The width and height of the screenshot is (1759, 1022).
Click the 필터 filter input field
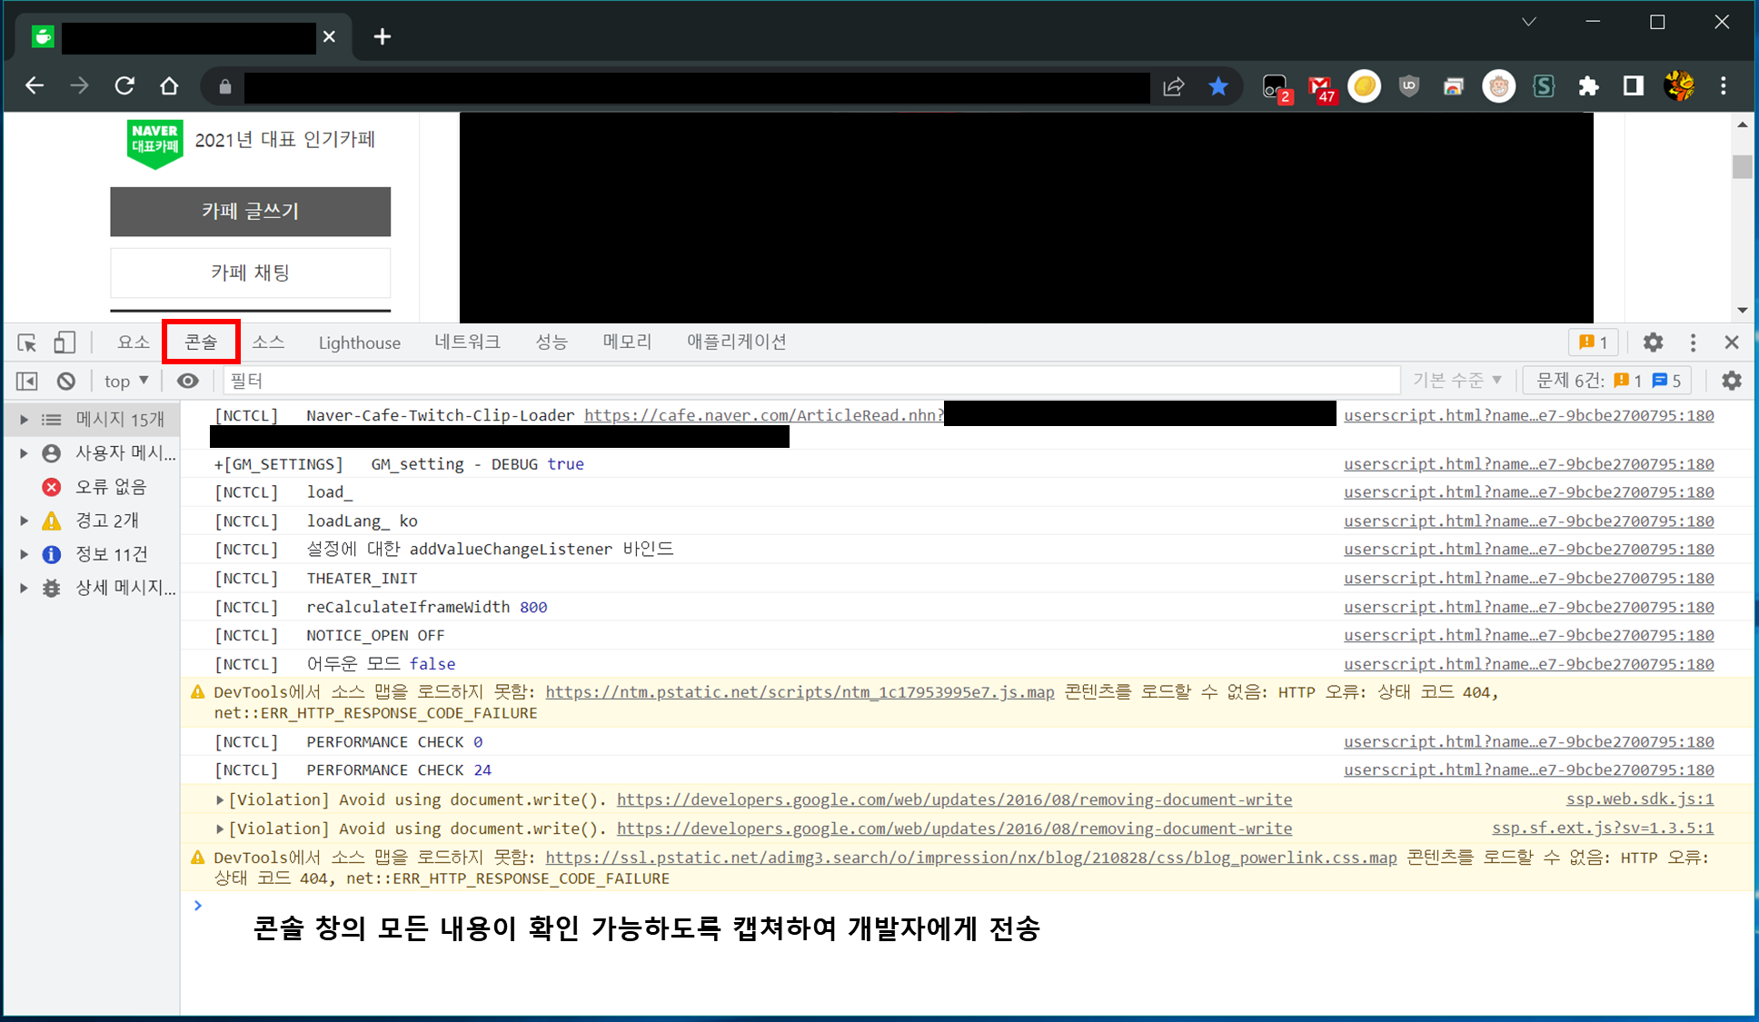point(809,381)
